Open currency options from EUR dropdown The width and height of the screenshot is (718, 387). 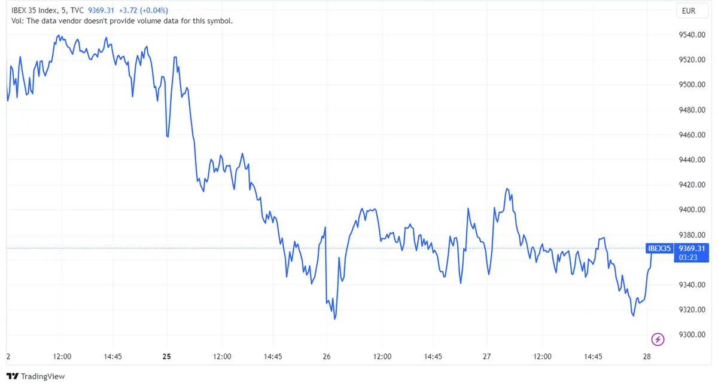click(692, 10)
